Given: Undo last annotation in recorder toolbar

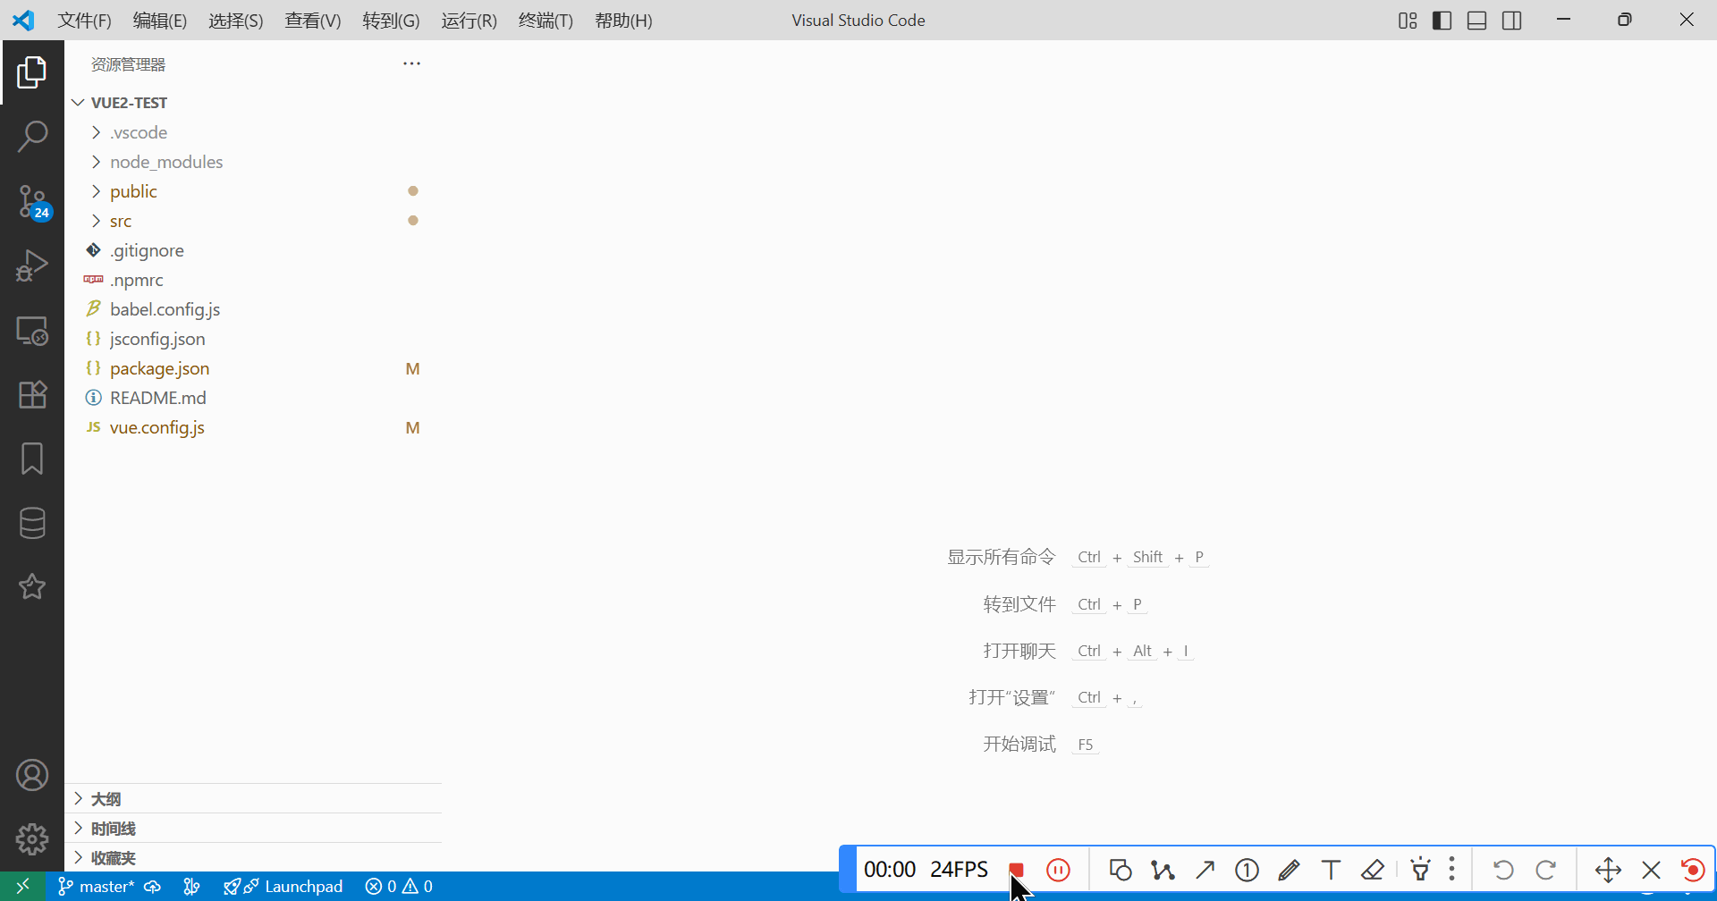Looking at the screenshot, I should click(x=1503, y=870).
